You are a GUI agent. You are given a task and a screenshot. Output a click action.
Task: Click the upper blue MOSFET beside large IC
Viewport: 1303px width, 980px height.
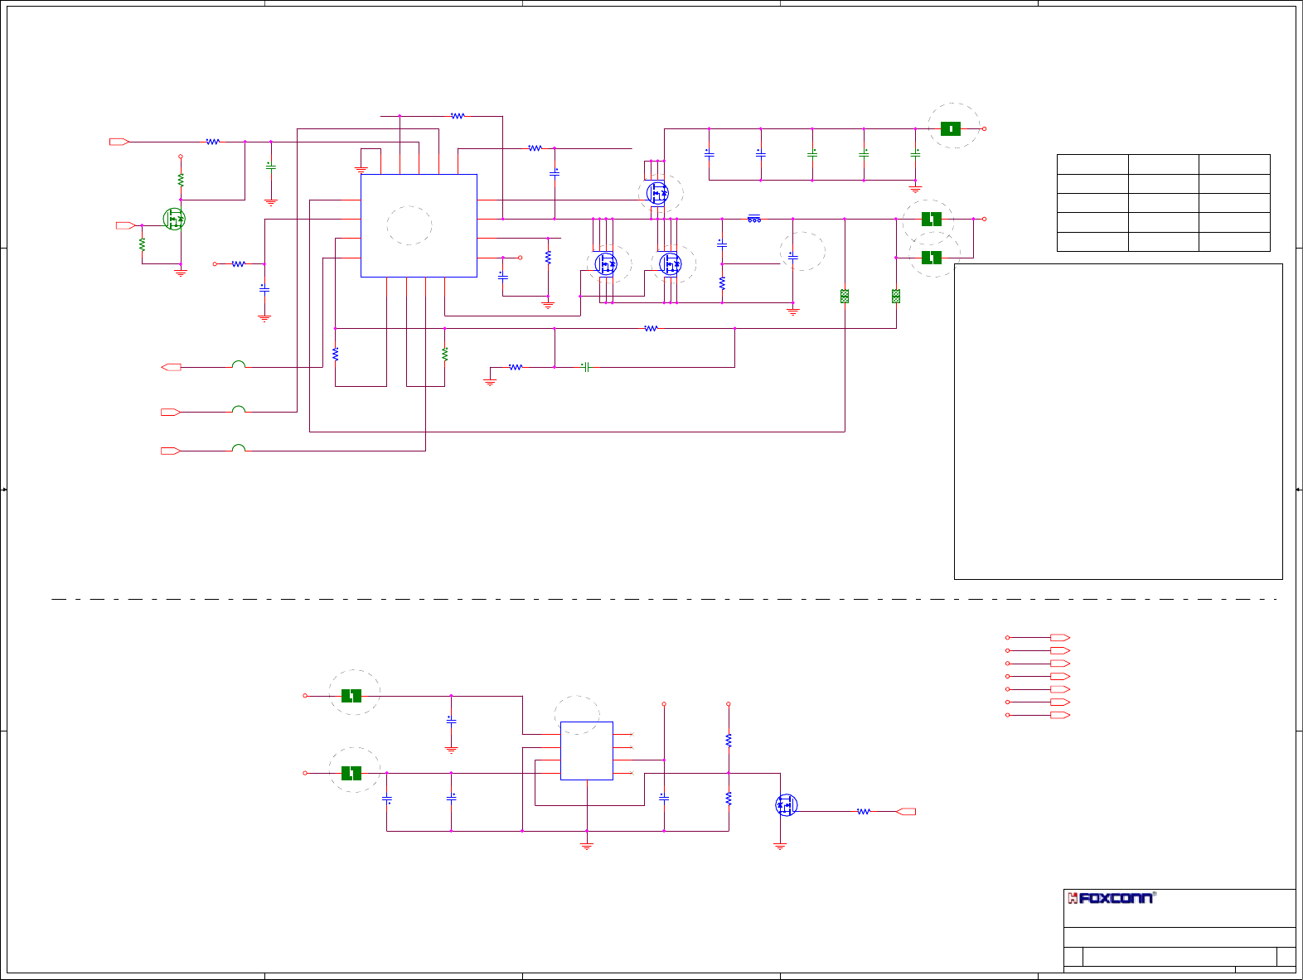click(658, 193)
